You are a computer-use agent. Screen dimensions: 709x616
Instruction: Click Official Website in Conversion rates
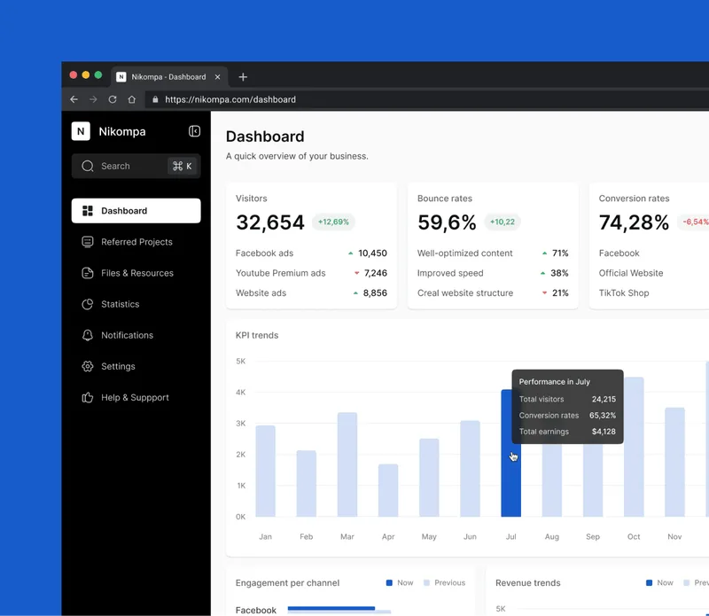(x=631, y=273)
